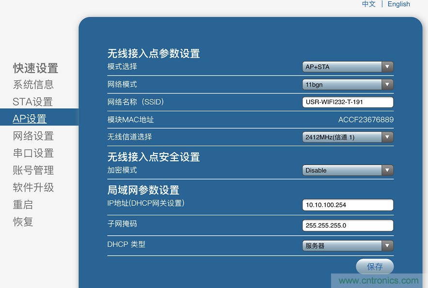
Task: Open the 模式选择 dropdown arrow
Action: coord(387,67)
